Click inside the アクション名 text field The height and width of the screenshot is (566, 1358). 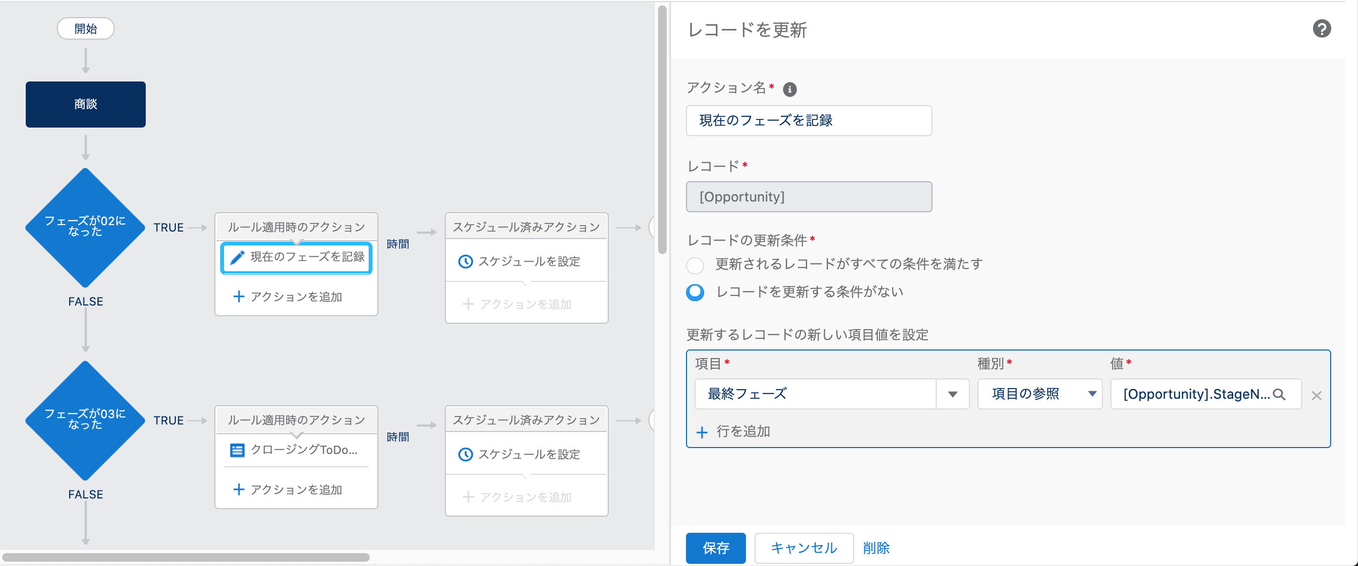(809, 121)
